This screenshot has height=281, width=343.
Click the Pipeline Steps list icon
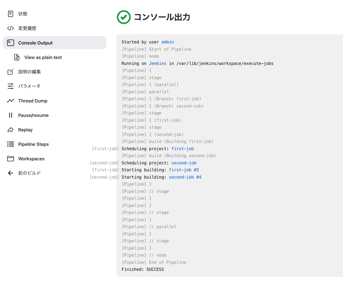[x=10, y=144]
